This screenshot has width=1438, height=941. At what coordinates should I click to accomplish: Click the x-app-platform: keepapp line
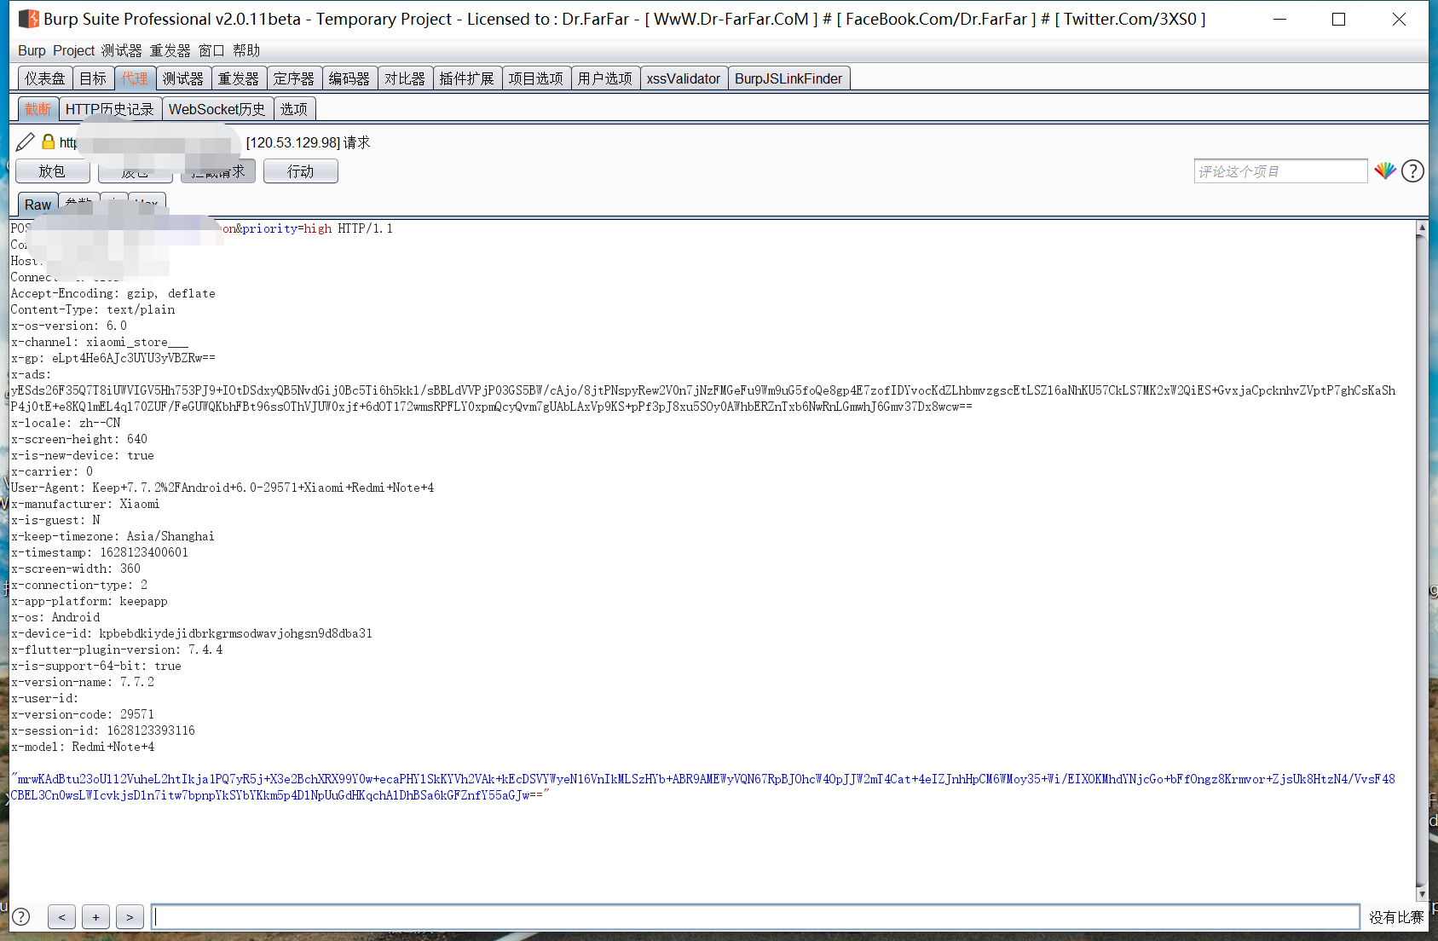[90, 601]
